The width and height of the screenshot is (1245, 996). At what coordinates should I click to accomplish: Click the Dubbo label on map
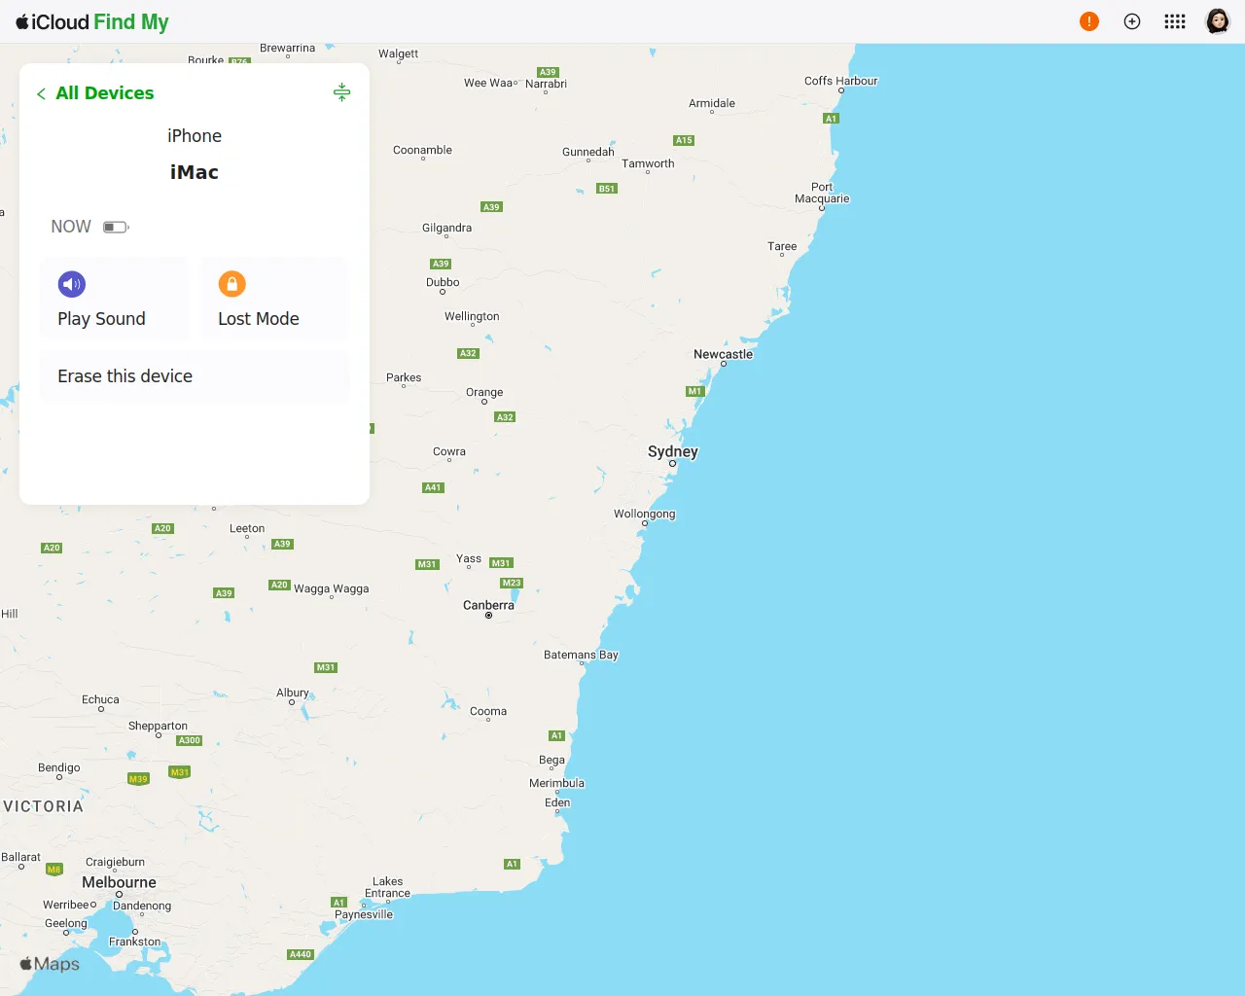pyautogui.click(x=443, y=282)
